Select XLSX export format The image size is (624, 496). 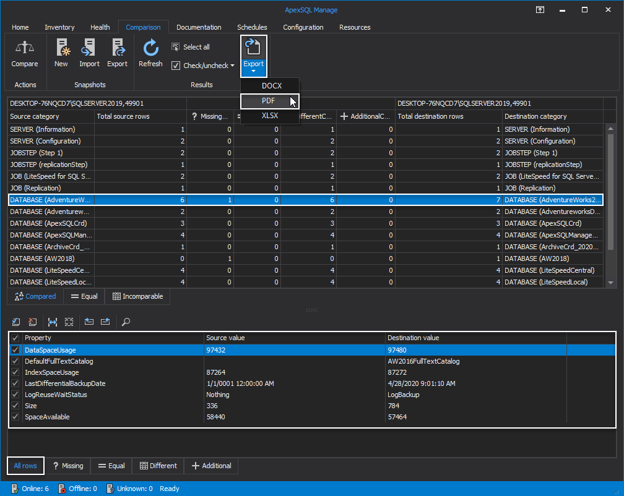point(270,116)
